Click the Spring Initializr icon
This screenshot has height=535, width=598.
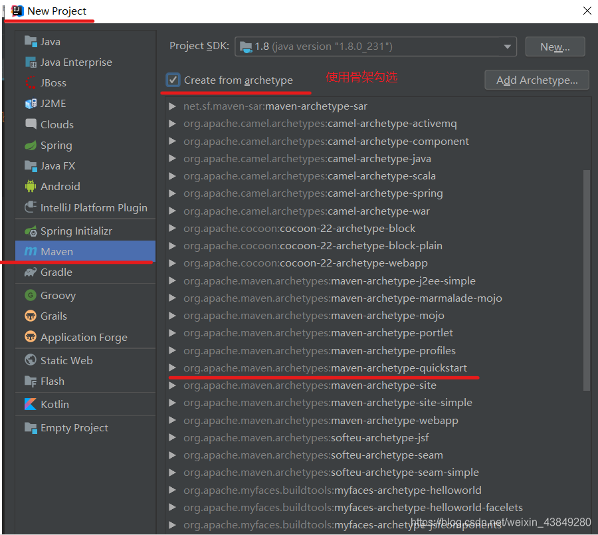(31, 231)
